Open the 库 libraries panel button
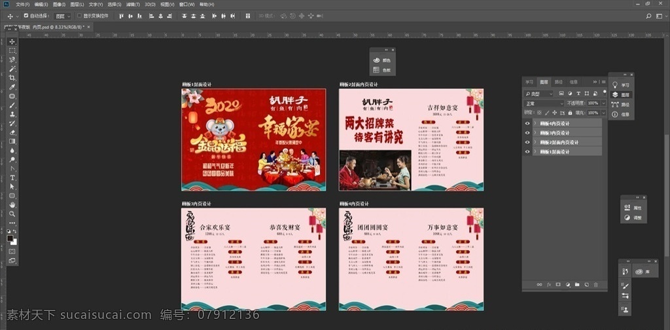 tap(644, 271)
